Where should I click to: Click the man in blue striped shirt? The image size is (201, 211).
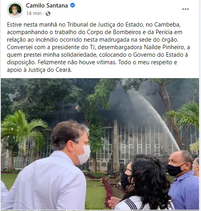coord(183,180)
